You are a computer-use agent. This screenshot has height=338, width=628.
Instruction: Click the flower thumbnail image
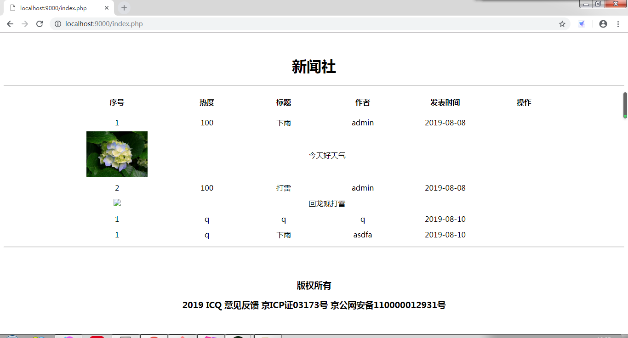(x=117, y=154)
